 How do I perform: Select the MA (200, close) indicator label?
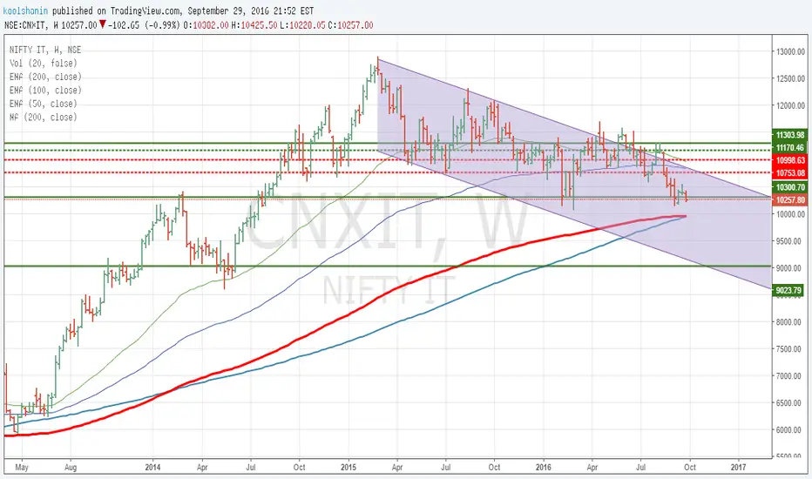click(x=43, y=117)
